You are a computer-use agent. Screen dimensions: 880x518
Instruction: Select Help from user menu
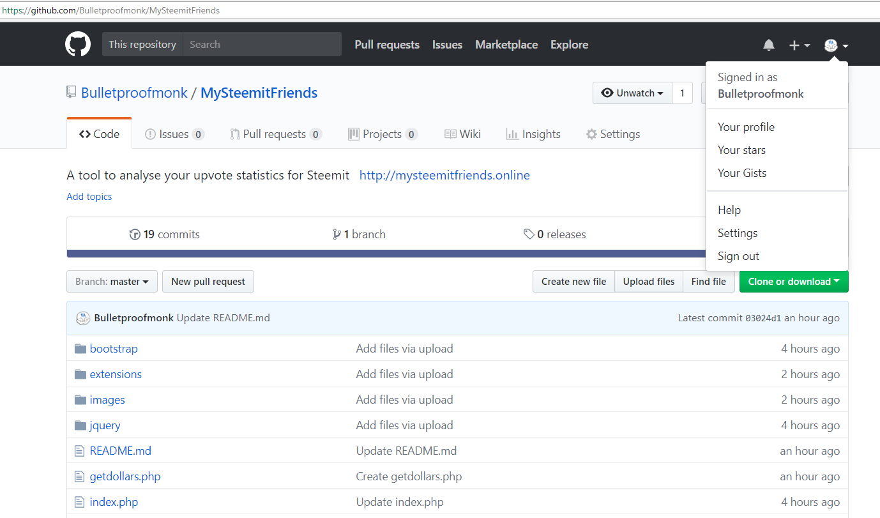coord(777,210)
